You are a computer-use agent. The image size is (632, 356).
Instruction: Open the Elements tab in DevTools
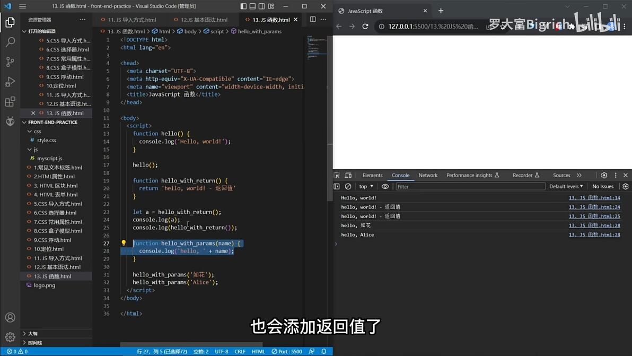(x=372, y=176)
